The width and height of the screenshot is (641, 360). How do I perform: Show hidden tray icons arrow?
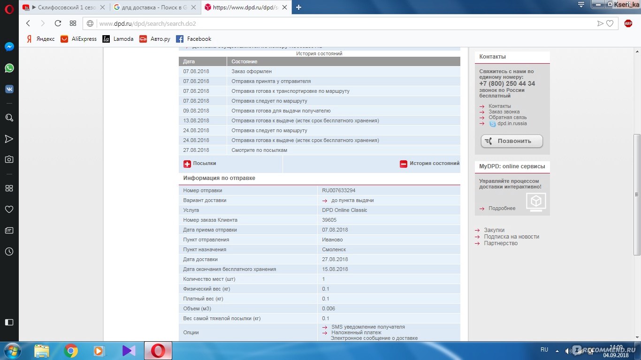point(557,350)
